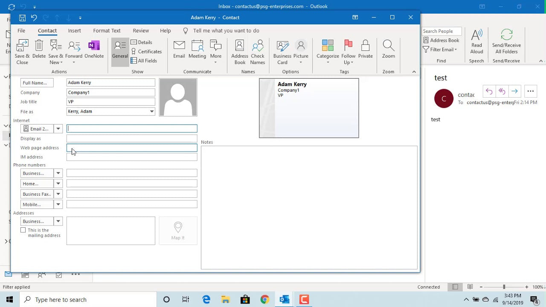Run Check Names on the contact

[258, 51]
